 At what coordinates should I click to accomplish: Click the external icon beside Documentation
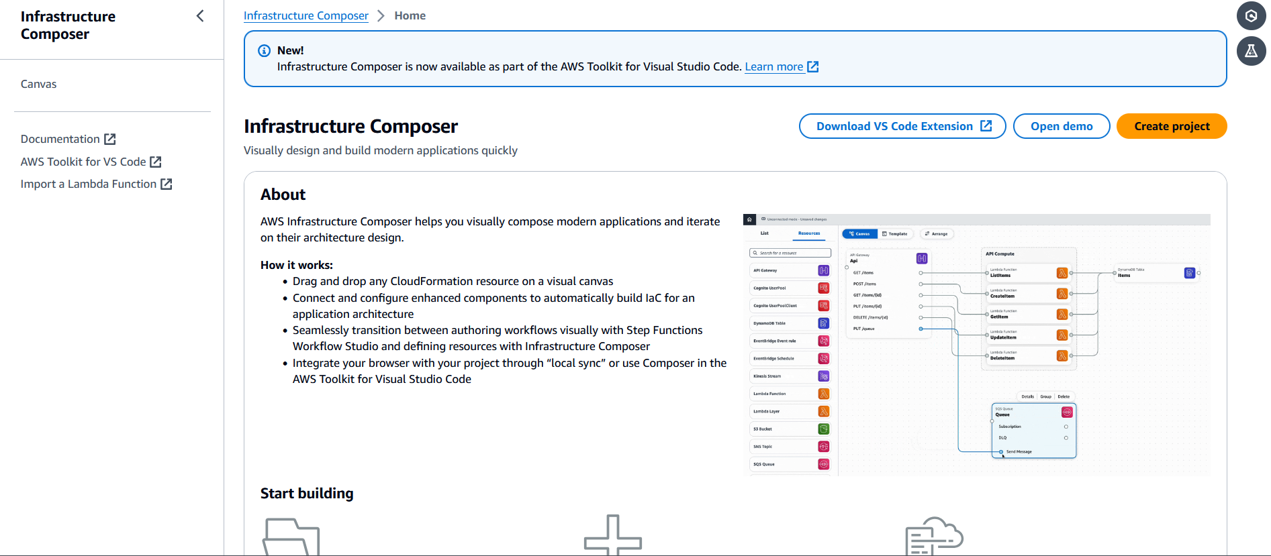(110, 139)
